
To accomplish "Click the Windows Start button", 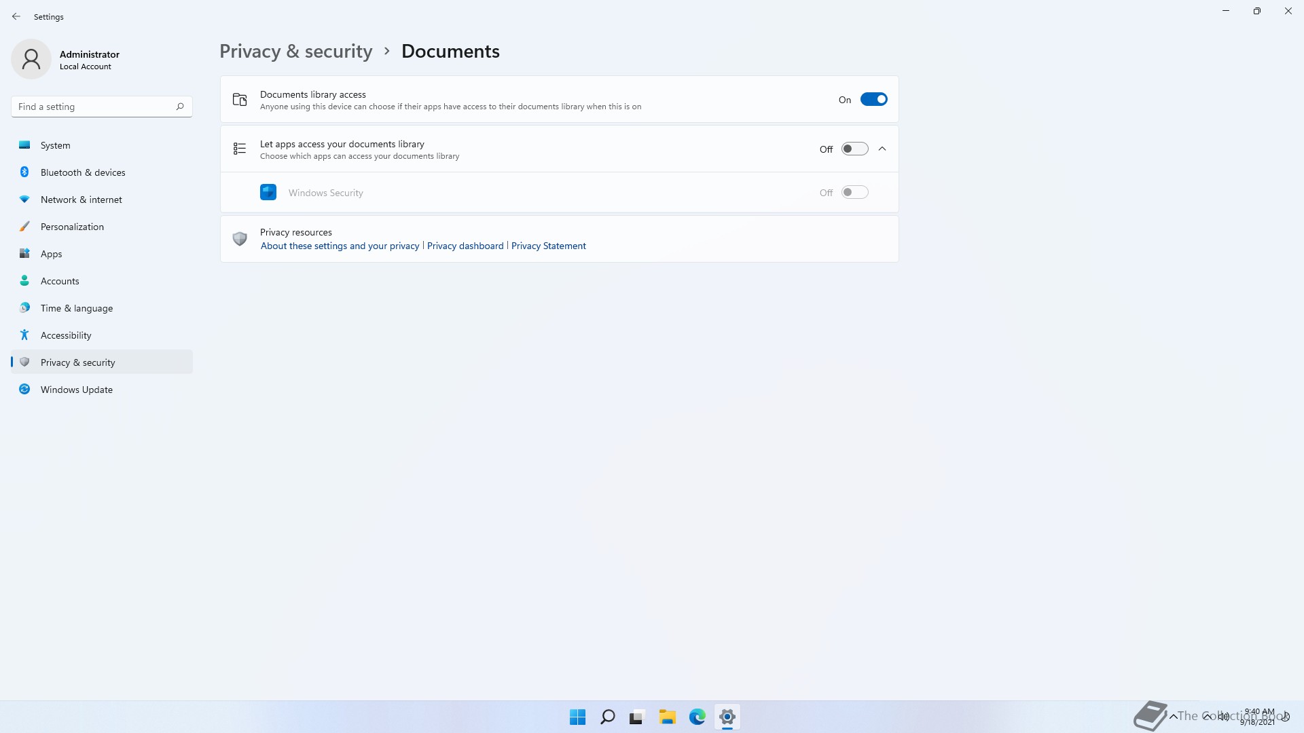I will (x=577, y=717).
